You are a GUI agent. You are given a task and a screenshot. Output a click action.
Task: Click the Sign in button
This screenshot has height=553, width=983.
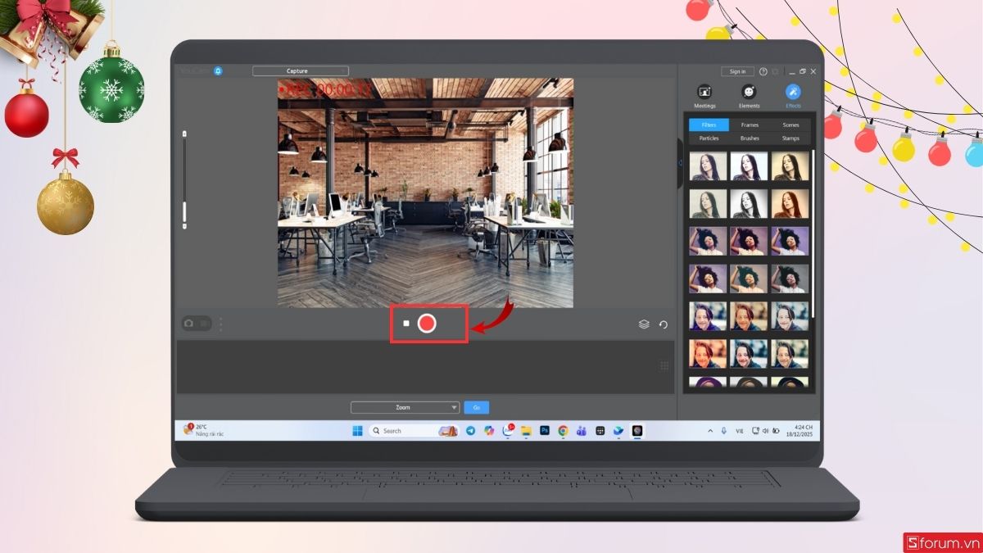pyautogui.click(x=736, y=71)
